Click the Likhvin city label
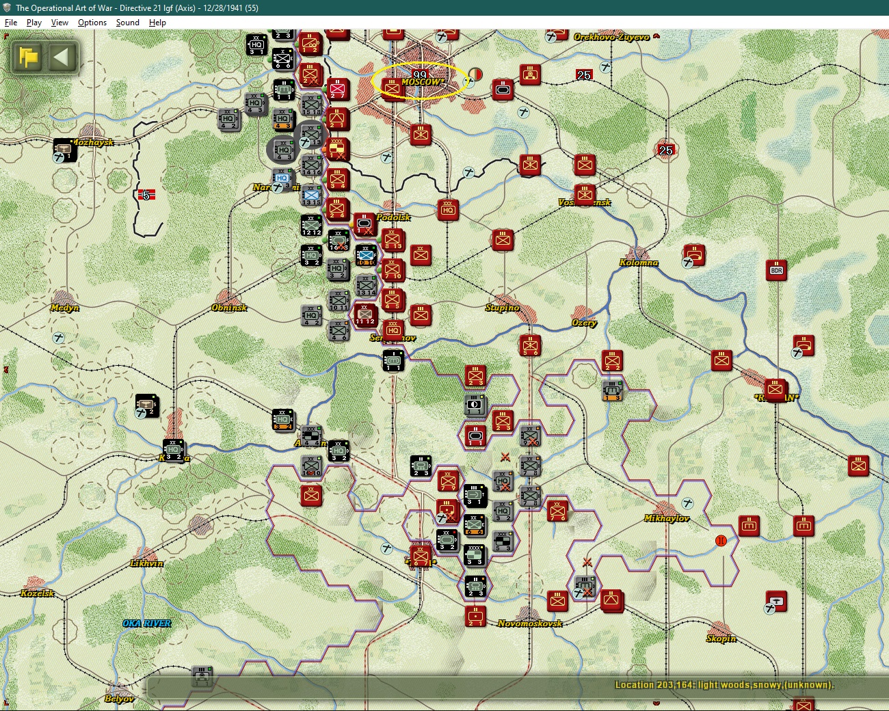Image resolution: width=889 pixels, height=711 pixels. [147, 563]
